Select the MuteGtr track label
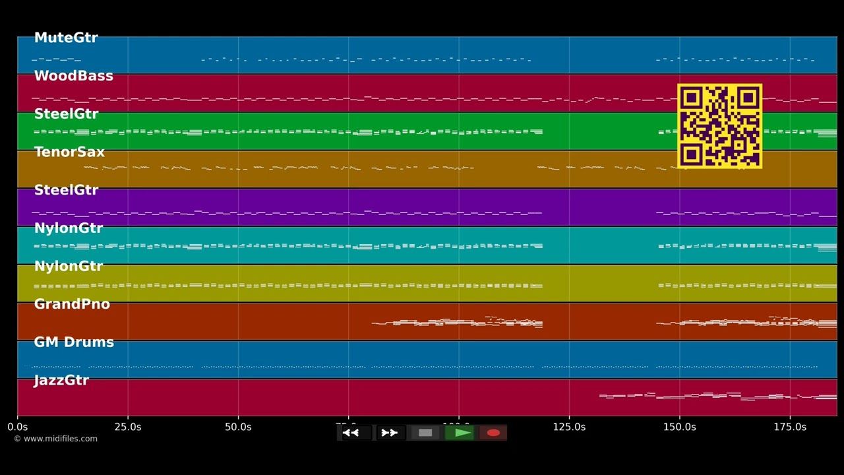The height and width of the screenshot is (475, 844). click(x=66, y=38)
